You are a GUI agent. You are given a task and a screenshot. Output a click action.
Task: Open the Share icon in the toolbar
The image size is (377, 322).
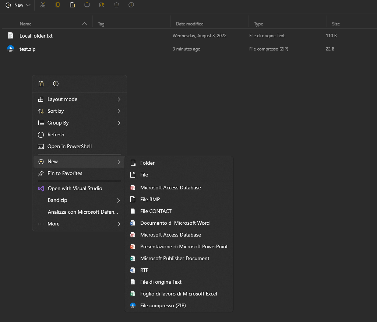click(x=102, y=5)
